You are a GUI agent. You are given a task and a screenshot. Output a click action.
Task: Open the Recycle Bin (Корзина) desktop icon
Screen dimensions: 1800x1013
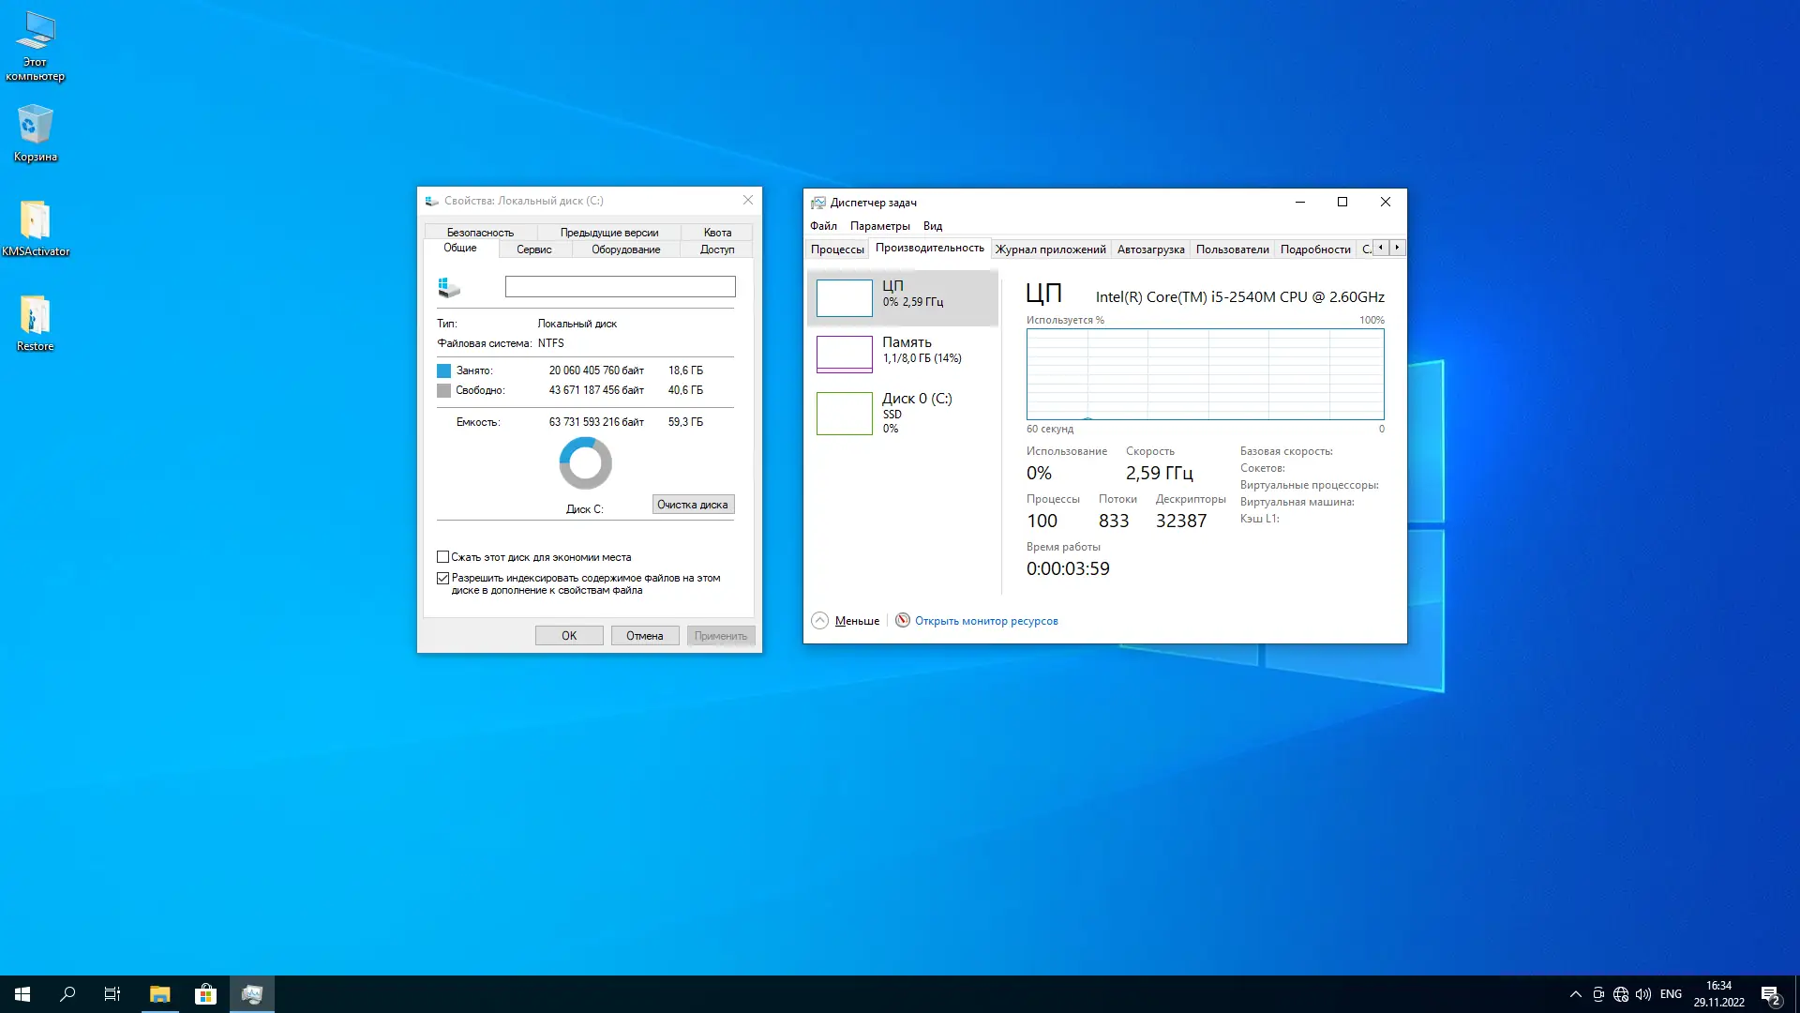35,126
